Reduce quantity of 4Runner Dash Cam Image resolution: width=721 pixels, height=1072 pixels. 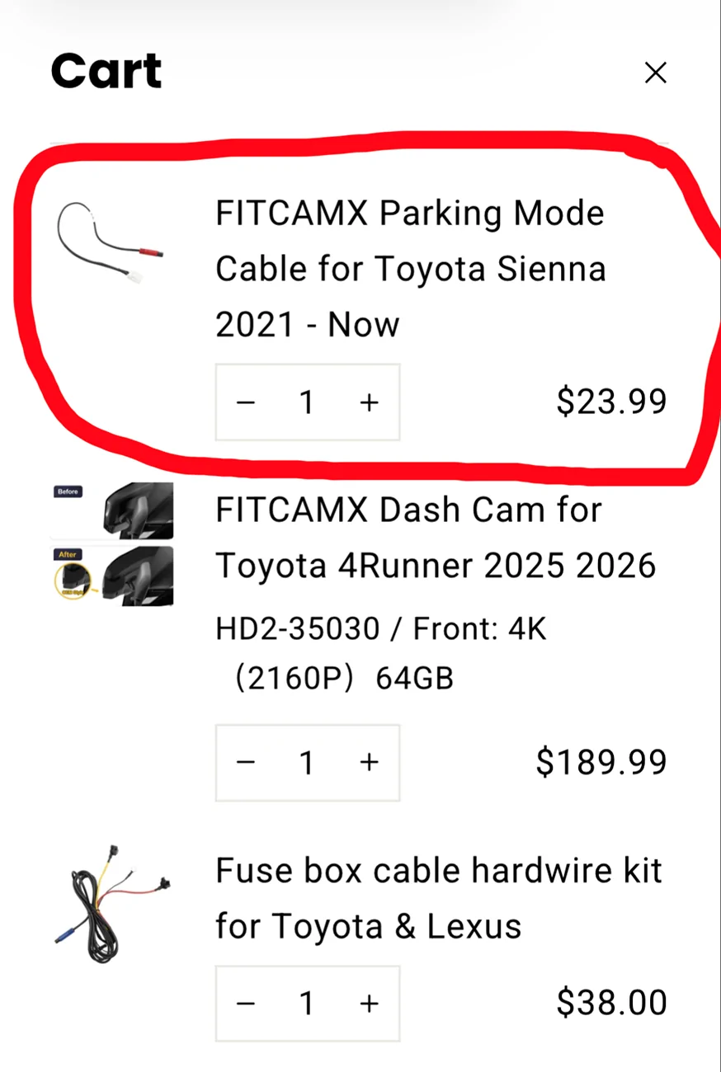tap(246, 763)
